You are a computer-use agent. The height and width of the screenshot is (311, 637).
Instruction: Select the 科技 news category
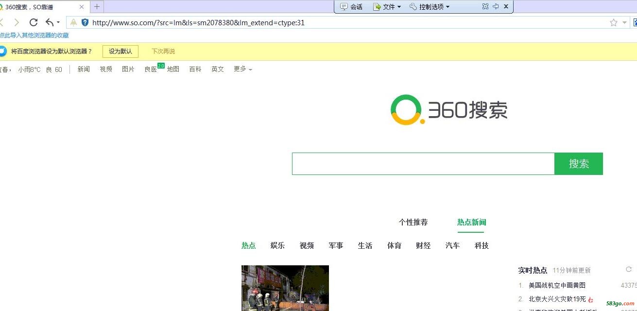click(x=482, y=246)
